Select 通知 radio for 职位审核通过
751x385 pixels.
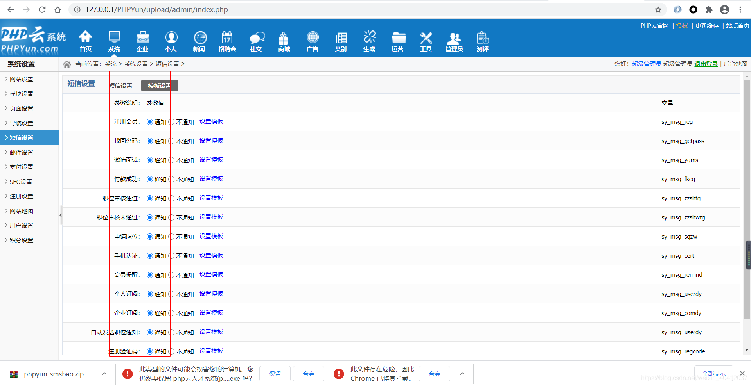point(150,198)
